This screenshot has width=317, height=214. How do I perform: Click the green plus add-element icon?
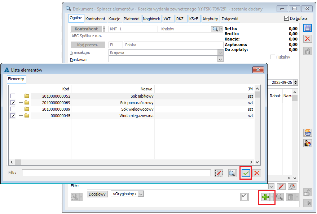pos(265,197)
